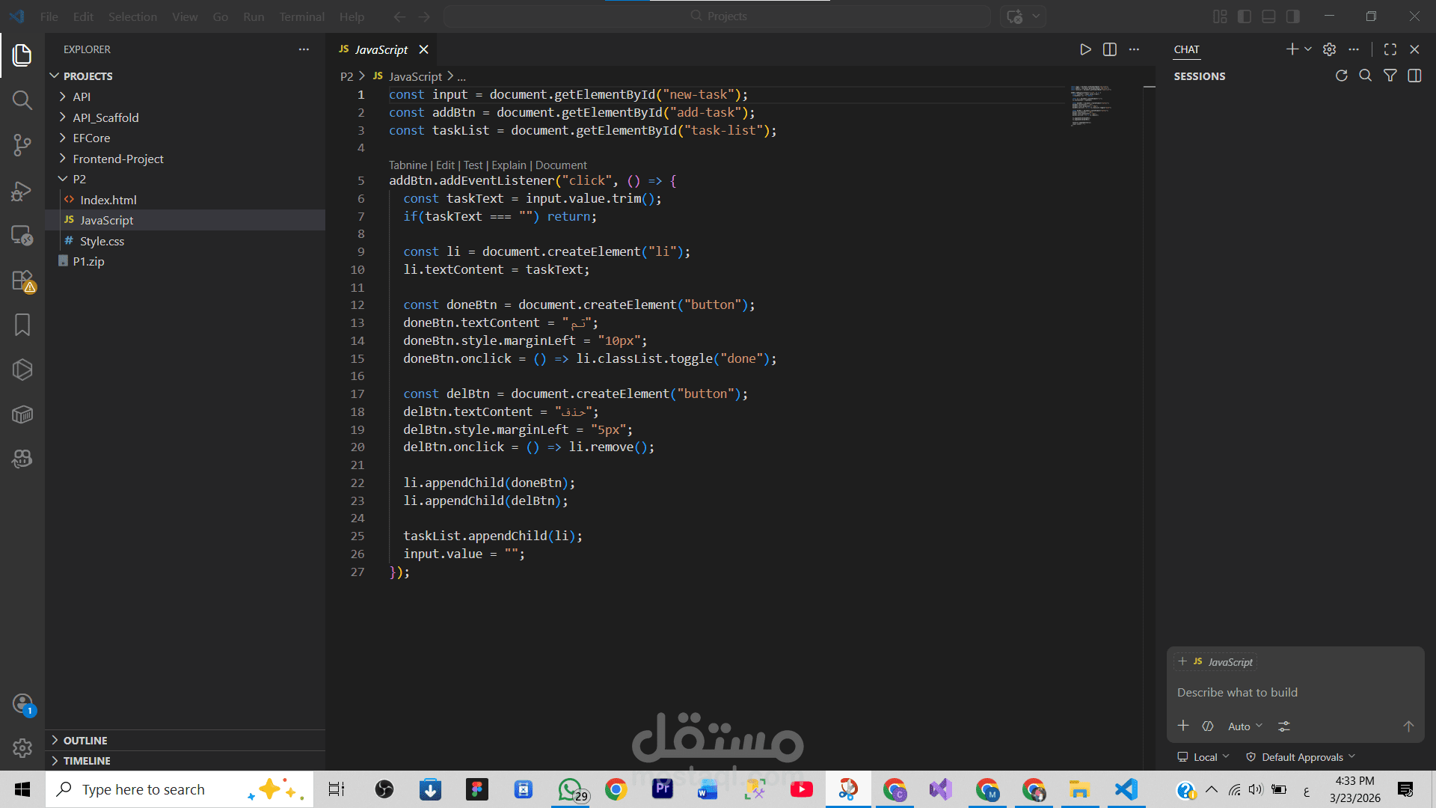
Task: Open Default Approvals selector
Action: [1301, 757]
